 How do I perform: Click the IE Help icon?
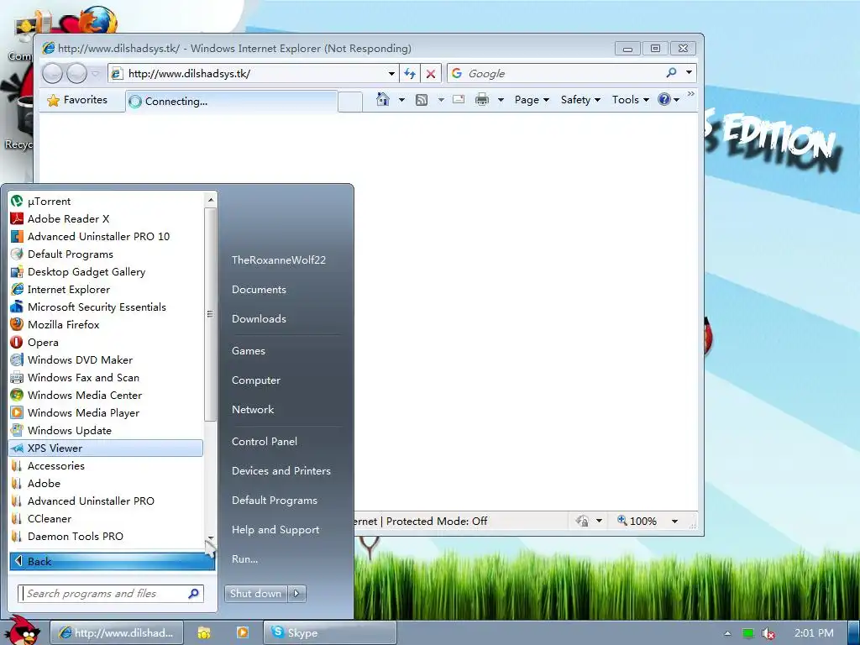coord(664,100)
